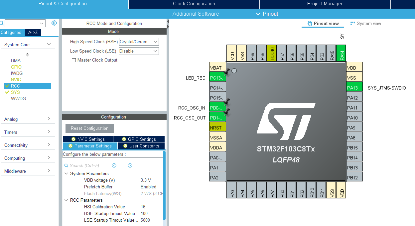The height and width of the screenshot is (226, 415).
Task: Open the blue settings gear icon
Action: 54,23
